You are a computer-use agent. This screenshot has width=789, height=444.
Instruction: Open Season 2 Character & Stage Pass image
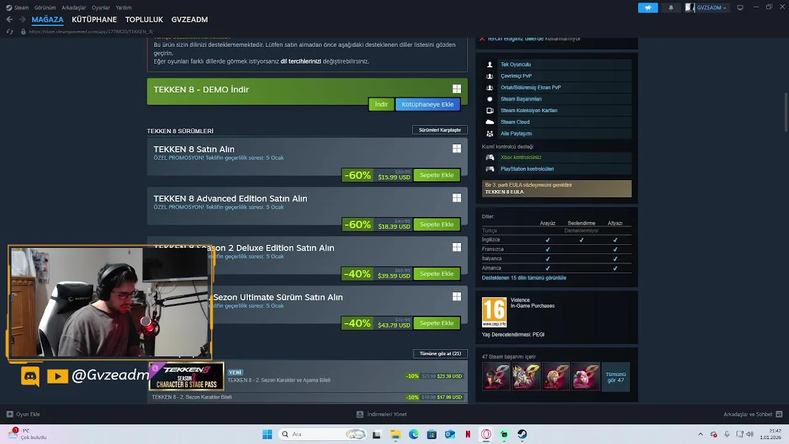point(186,377)
